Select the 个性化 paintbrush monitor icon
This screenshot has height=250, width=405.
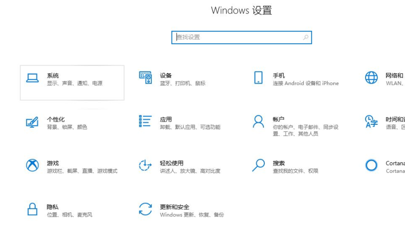click(32, 122)
